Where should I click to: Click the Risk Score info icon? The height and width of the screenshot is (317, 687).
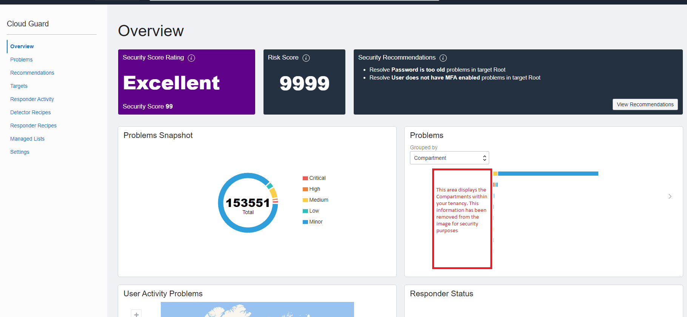click(306, 58)
